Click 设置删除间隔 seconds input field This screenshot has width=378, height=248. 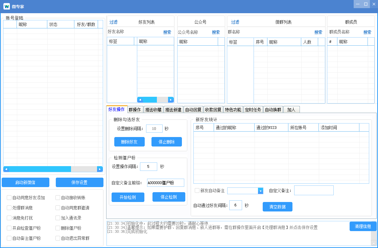tap(154, 129)
